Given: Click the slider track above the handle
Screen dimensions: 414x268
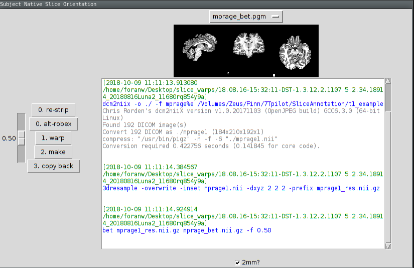Looking at the screenshot, I should pyautogui.click(x=21, y=121).
